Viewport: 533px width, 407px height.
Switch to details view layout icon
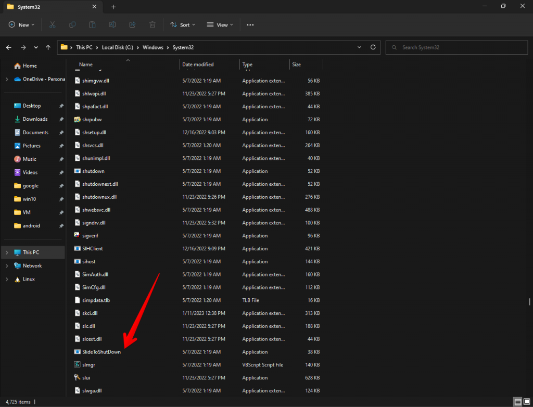pyautogui.click(x=518, y=402)
